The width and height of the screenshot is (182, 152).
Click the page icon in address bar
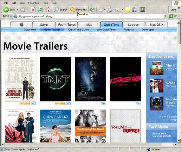coord(15,16)
